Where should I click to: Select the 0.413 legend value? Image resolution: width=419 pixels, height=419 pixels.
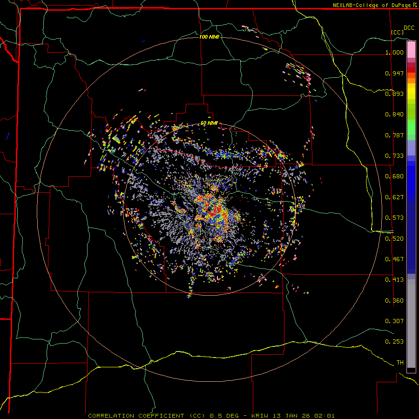[x=394, y=280]
